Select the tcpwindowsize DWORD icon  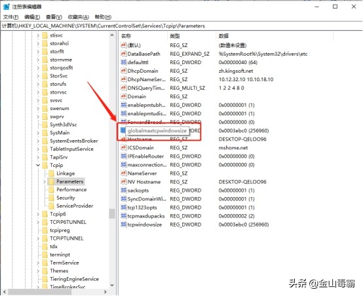tap(124, 225)
